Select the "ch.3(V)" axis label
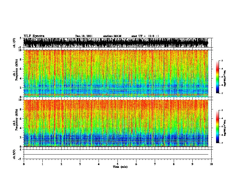 click(14, 155)
